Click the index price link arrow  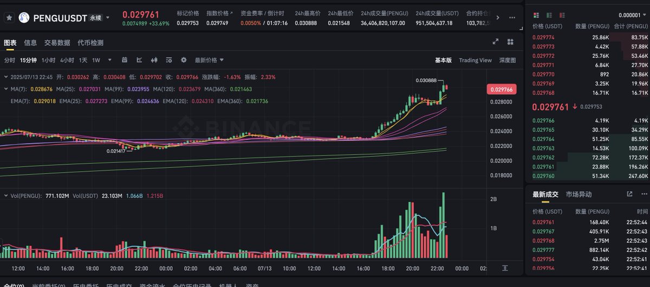232,12
